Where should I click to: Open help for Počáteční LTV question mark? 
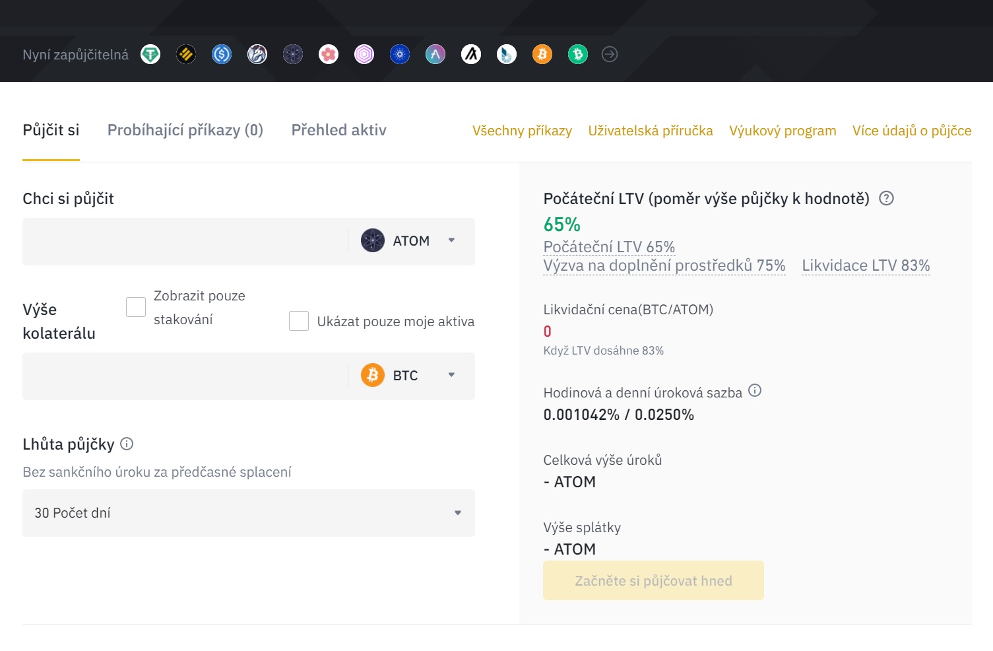point(886,198)
